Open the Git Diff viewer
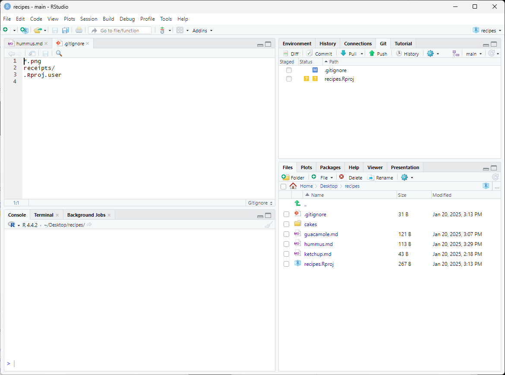The width and height of the screenshot is (505, 375). click(290, 53)
